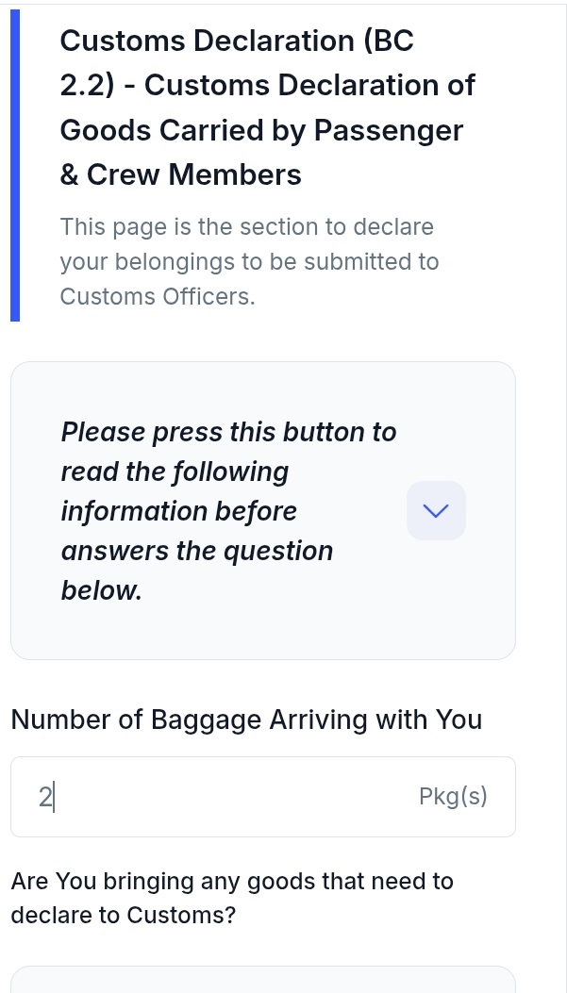Click the partially visible card at the bottom
This screenshot has height=993, width=567.
pyautogui.click(x=263, y=980)
